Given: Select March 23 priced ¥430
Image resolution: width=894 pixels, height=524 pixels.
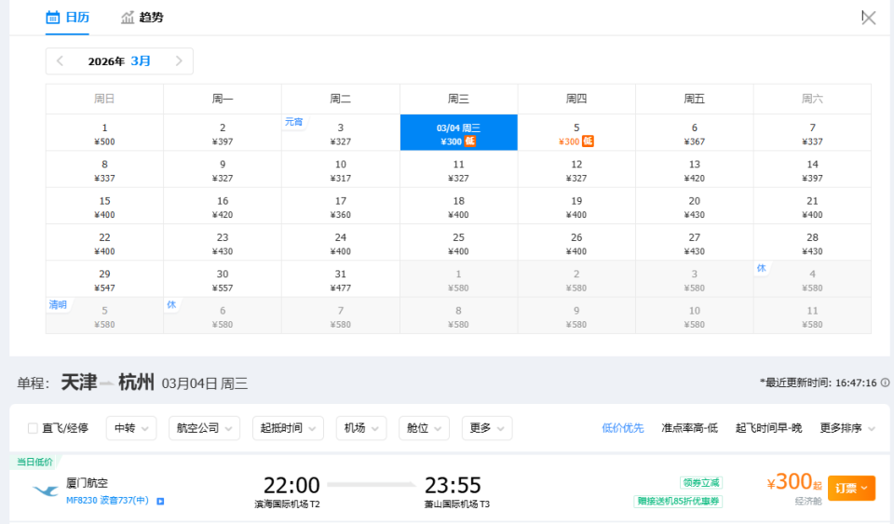Looking at the screenshot, I should click(x=223, y=243).
